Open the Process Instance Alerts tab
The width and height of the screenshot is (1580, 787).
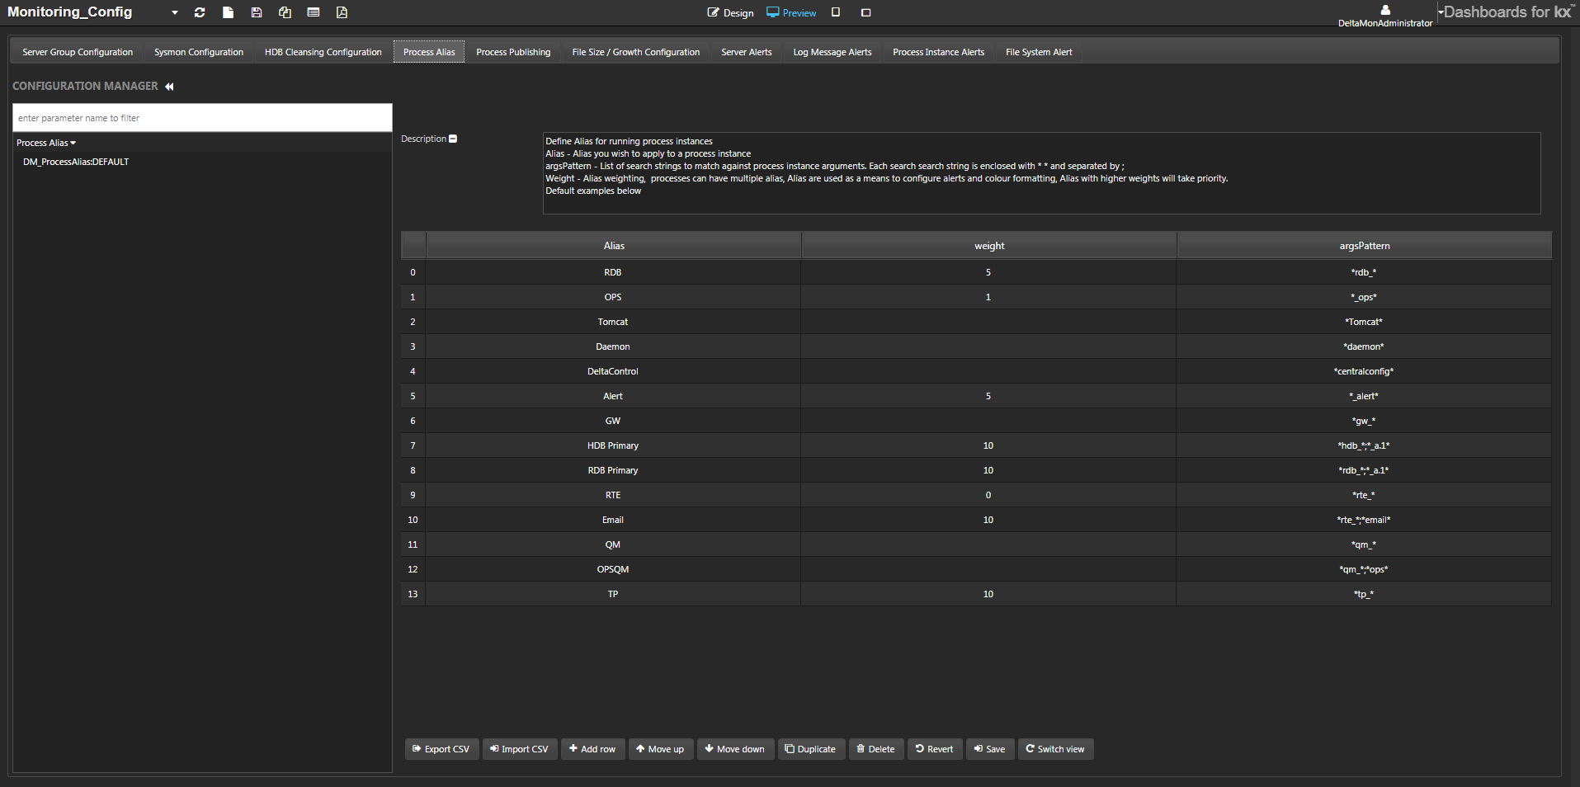tap(939, 52)
